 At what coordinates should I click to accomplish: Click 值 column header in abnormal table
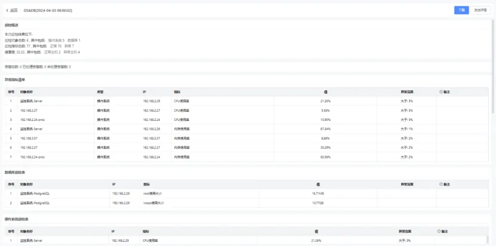click(326, 92)
